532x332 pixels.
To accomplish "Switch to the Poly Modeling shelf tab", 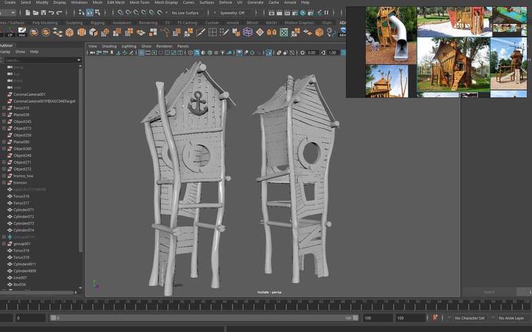I will click(x=45, y=22).
